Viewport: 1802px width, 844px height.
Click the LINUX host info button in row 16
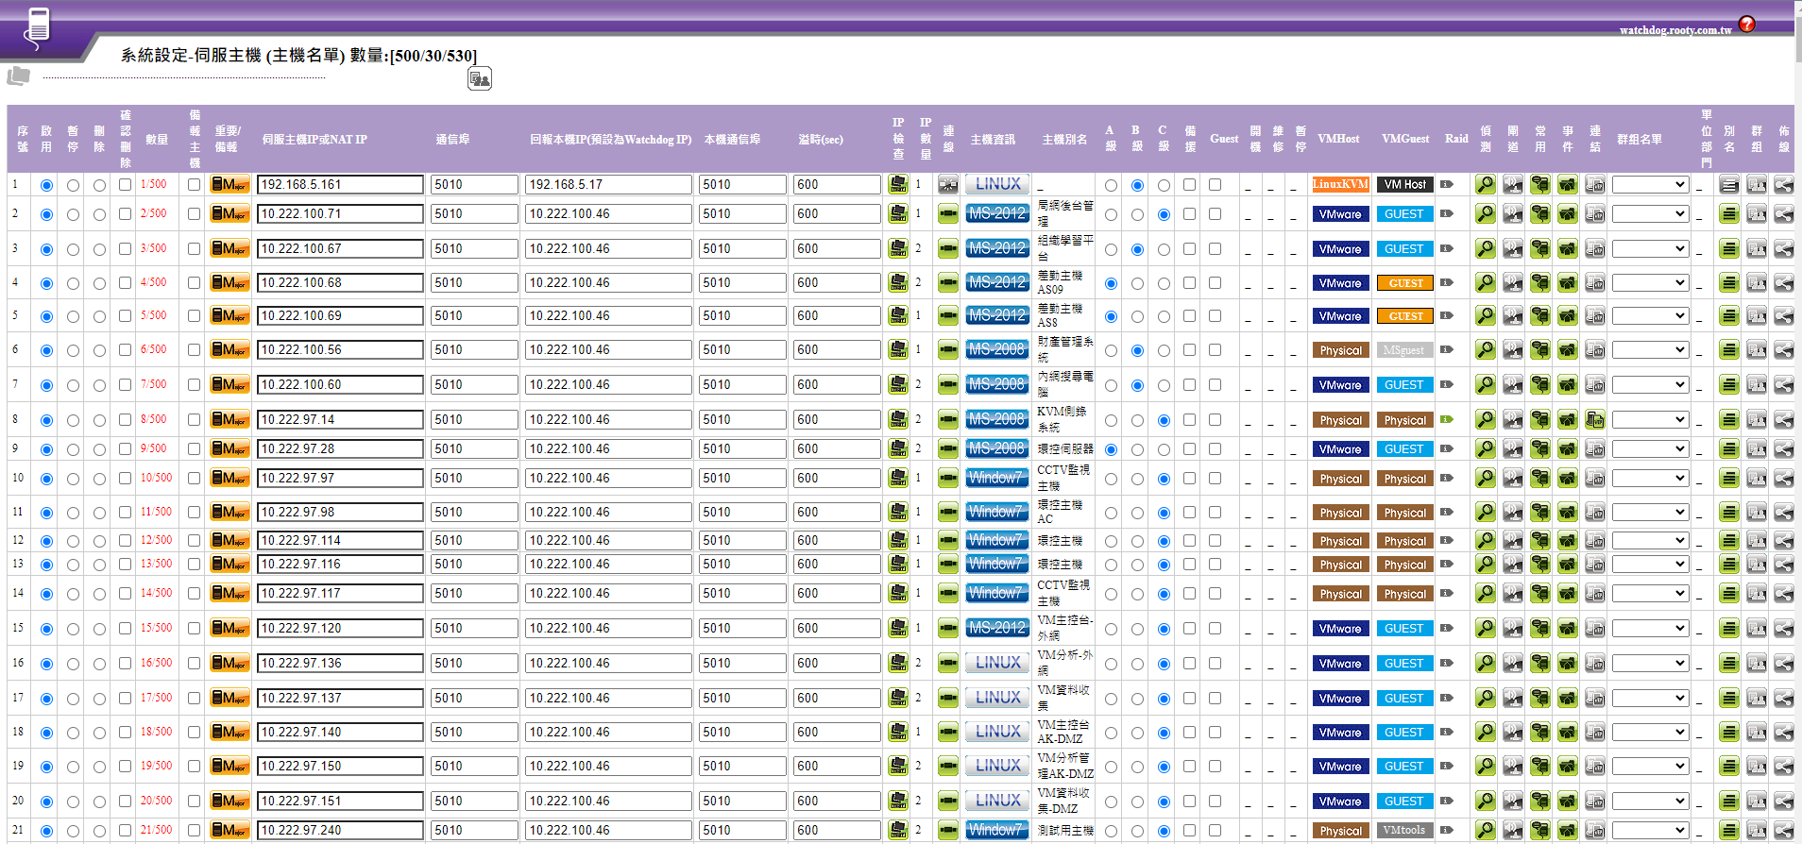tap(997, 664)
